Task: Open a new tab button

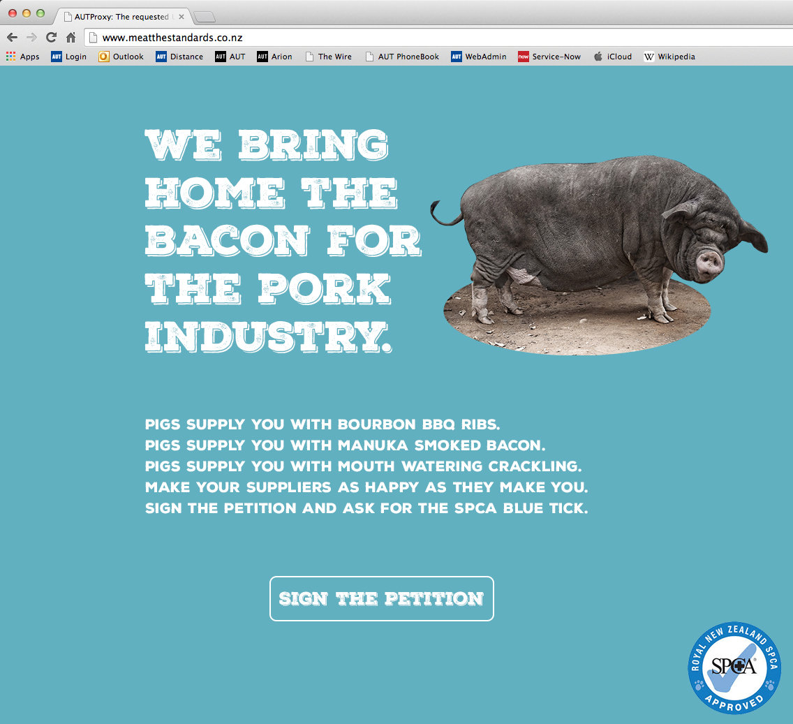Action: coord(205,17)
